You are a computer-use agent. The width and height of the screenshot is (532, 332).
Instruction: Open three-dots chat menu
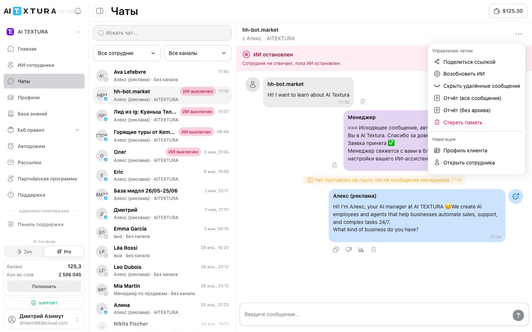(x=519, y=34)
